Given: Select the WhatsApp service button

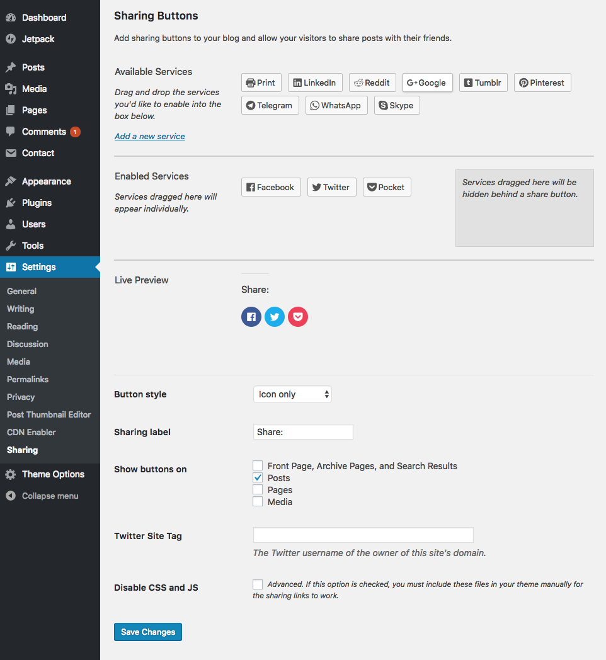Looking at the screenshot, I should (x=336, y=105).
